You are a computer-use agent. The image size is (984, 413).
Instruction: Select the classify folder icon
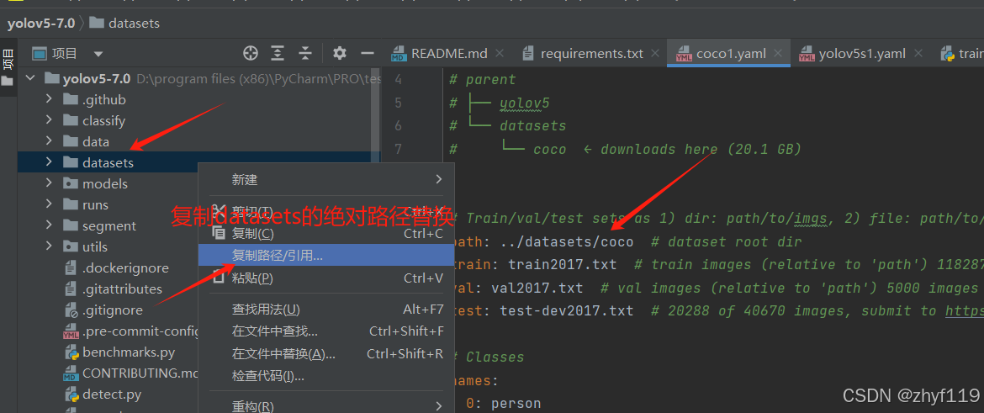click(x=71, y=120)
